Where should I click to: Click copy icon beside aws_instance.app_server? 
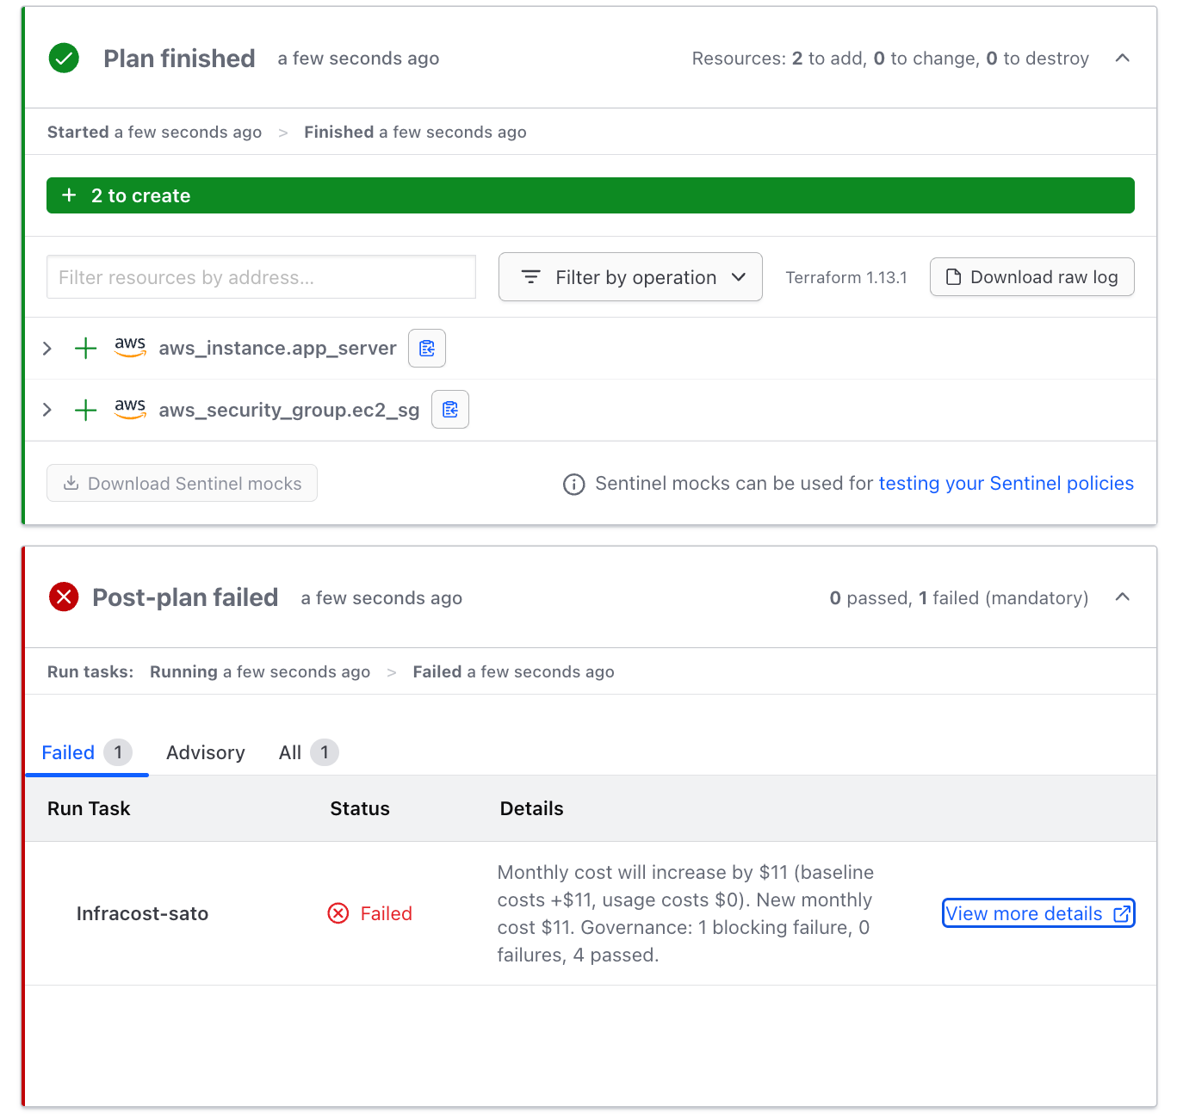click(x=426, y=349)
